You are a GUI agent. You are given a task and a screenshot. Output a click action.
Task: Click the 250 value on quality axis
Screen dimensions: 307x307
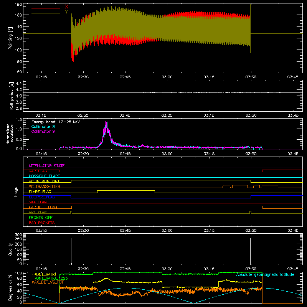18,239
